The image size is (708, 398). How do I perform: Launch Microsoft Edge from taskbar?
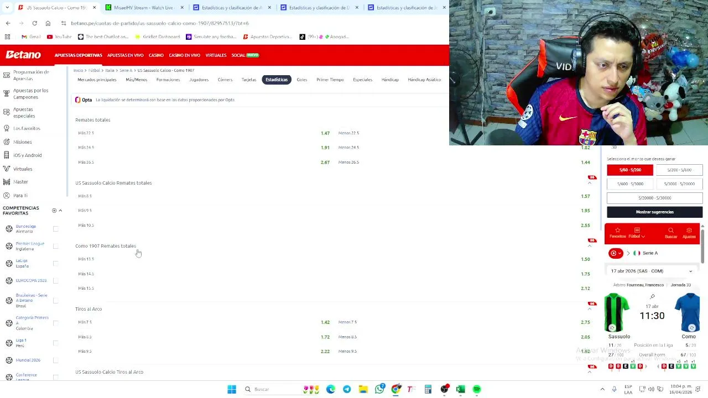[x=330, y=389]
